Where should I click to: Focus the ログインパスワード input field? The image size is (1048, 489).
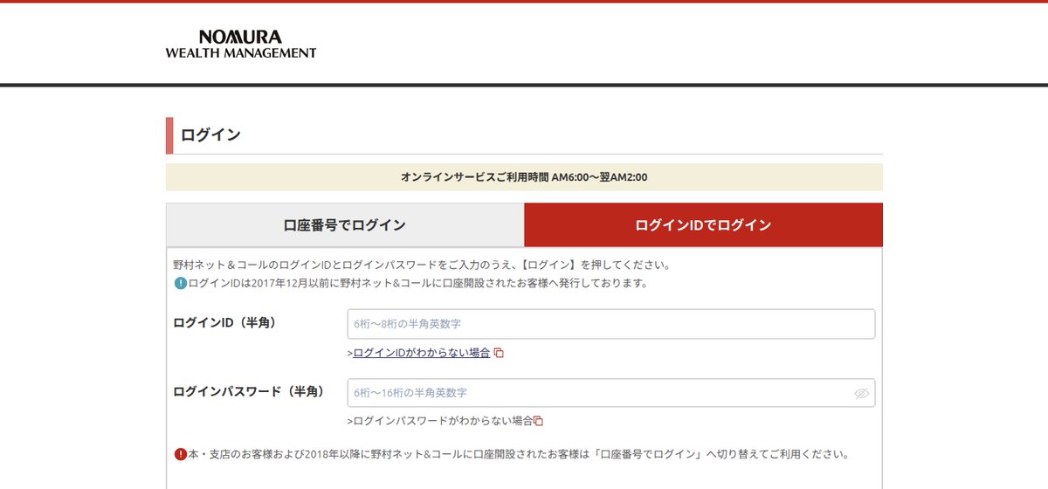[x=611, y=393]
